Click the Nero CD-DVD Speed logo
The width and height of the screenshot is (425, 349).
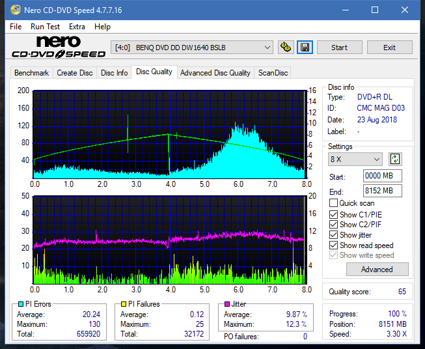[x=59, y=47]
